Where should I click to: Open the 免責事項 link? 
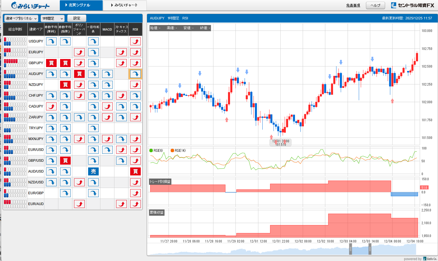point(353,5)
